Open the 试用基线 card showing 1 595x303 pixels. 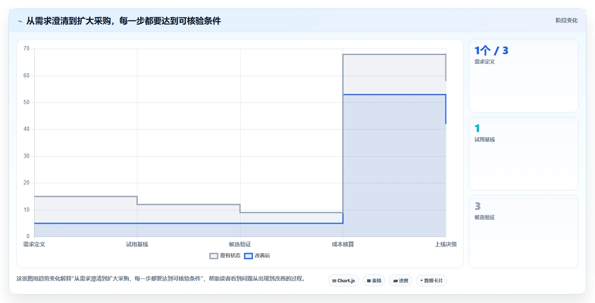pyautogui.click(x=523, y=154)
